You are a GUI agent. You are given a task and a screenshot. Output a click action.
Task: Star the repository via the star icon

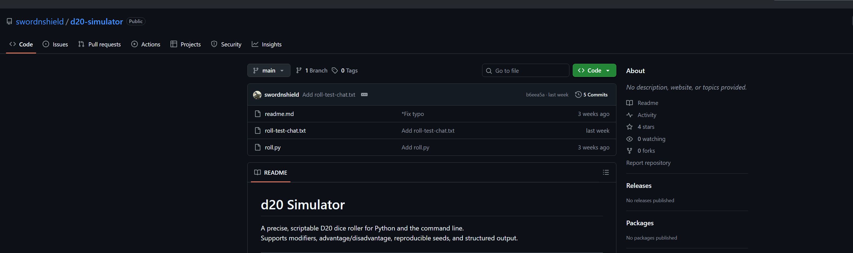(x=630, y=126)
